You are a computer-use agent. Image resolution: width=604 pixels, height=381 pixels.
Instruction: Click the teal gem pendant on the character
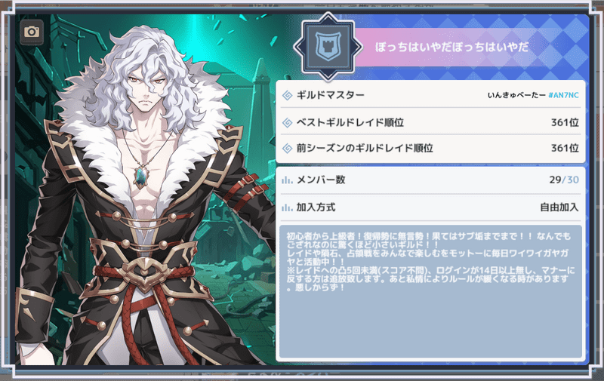point(141,176)
